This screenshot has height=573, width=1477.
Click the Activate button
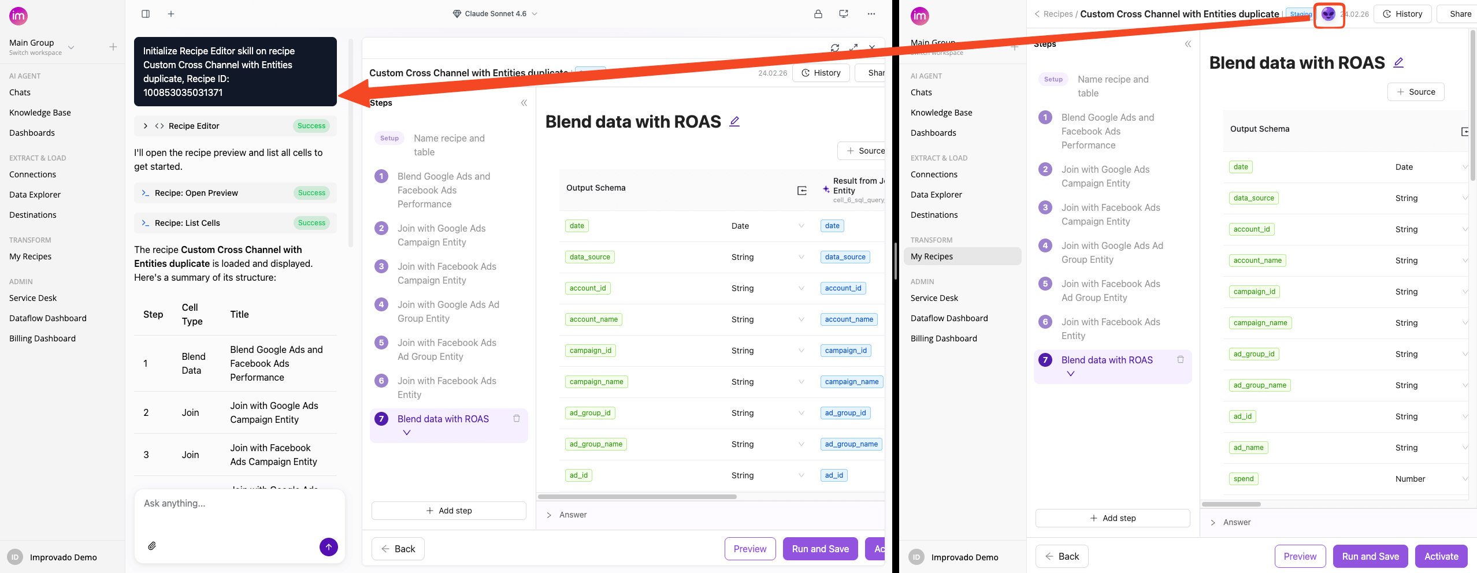(x=1441, y=556)
